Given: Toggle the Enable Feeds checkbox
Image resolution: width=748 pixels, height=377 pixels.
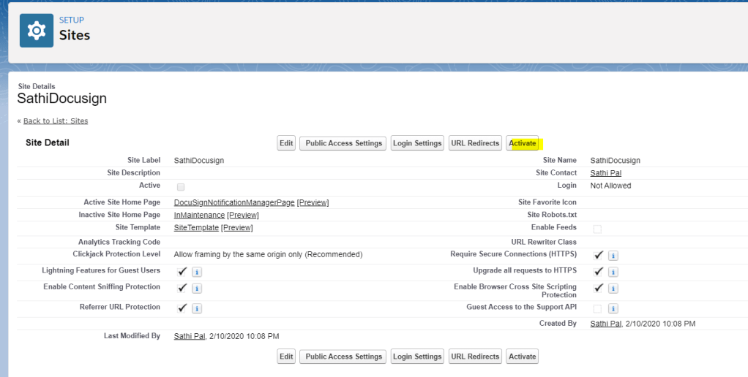Looking at the screenshot, I should (597, 229).
